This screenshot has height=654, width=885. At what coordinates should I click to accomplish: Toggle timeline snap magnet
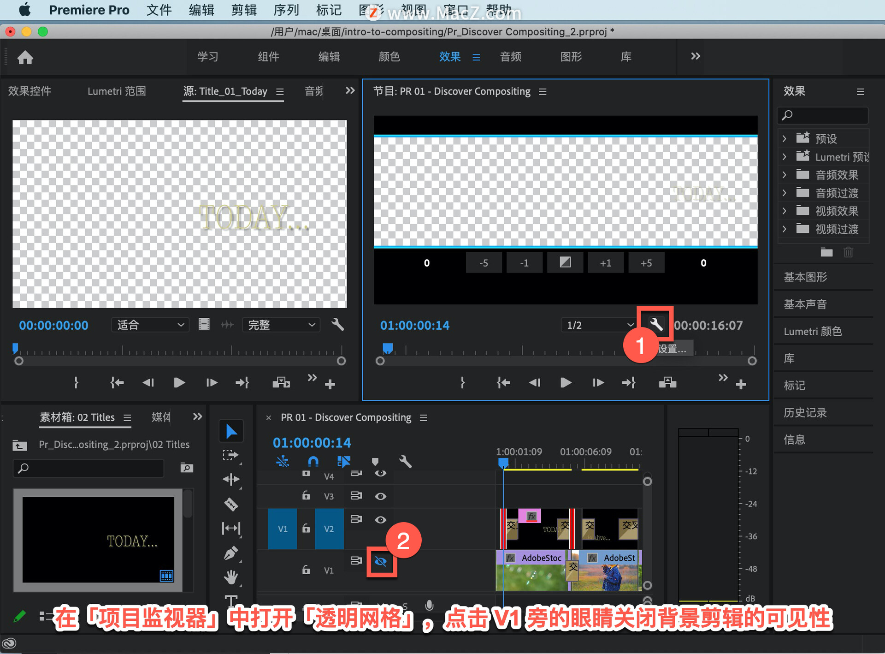(x=313, y=461)
